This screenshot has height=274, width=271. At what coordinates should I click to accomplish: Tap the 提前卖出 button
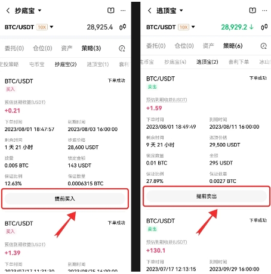point(207,197)
